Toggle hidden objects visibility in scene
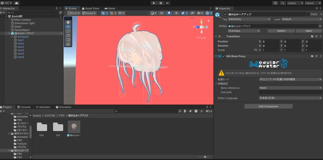Image resolution: width=323 pixels, height=160 pixels. (192, 13)
